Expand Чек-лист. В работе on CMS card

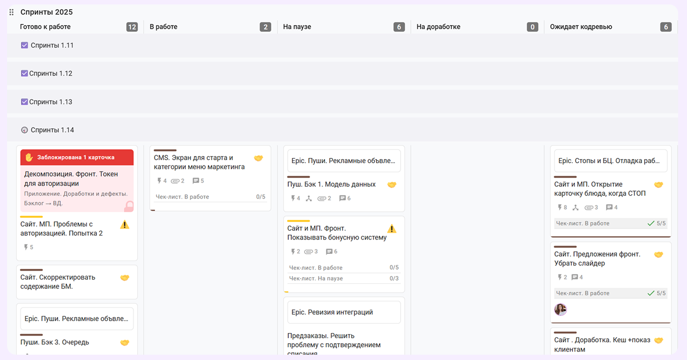(x=210, y=197)
